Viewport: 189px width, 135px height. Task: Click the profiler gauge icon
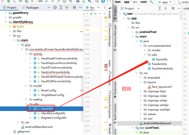pyautogui.click(x=20, y=1)
